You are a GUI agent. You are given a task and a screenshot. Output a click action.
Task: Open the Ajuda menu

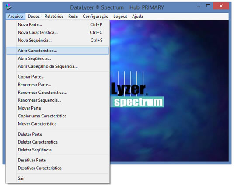pos(137,17)
